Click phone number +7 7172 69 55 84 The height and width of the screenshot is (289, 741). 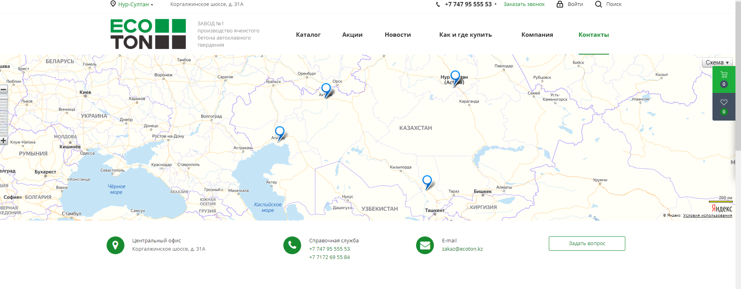click(329, 257)
